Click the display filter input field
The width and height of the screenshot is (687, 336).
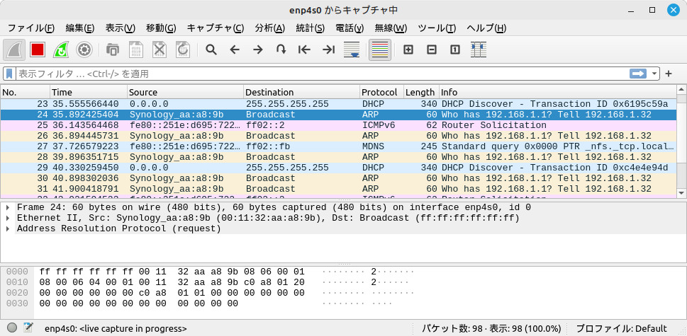click(319, 74)
